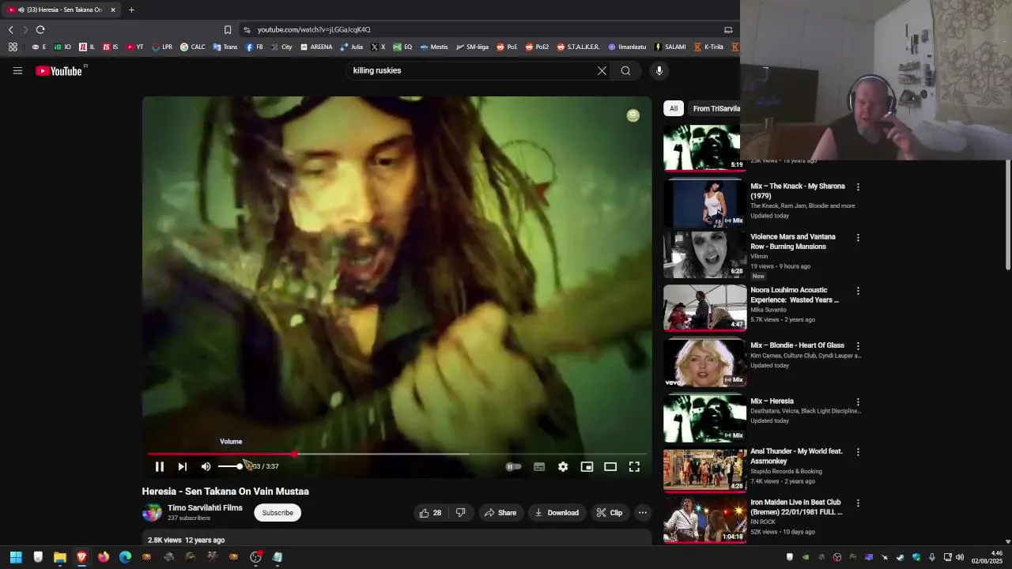This screenshot has width=1012, height=569.
Task: Reload the page
Action: point(40,29)
